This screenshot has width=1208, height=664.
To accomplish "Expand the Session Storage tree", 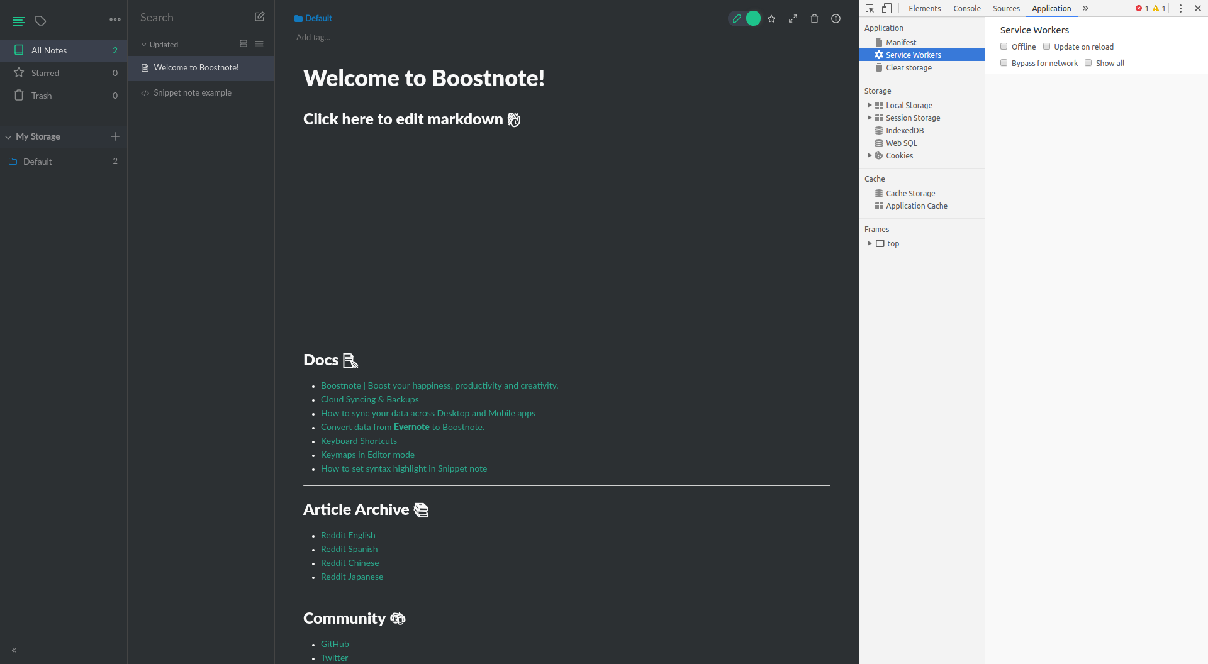I will tap(870, 118).
